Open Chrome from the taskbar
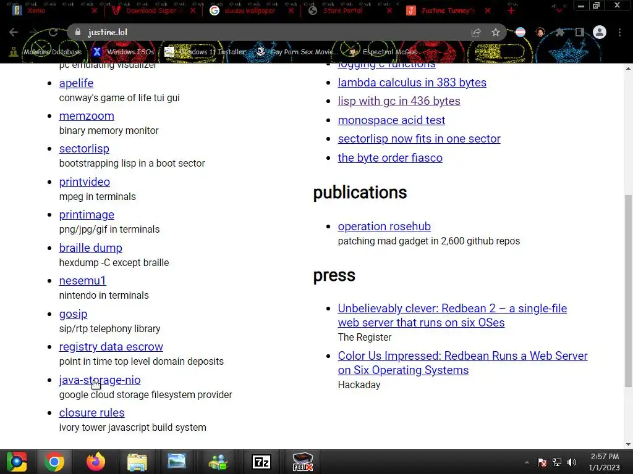Screen dimensions: 633x474 tap(54, 462)
